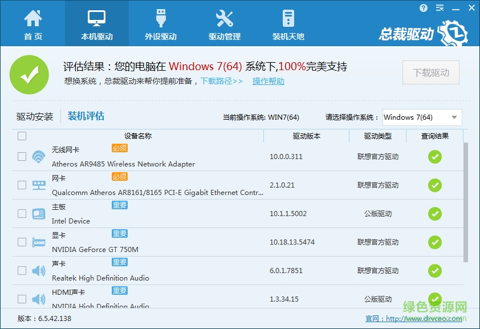Click green check result for 无线网卡
The height and width of the screenshot is (329, 480).
pyautogui.click(x=435, y=157)
